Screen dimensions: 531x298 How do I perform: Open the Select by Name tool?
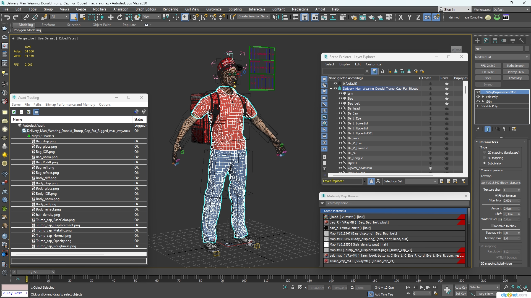(x=82, y=17)
